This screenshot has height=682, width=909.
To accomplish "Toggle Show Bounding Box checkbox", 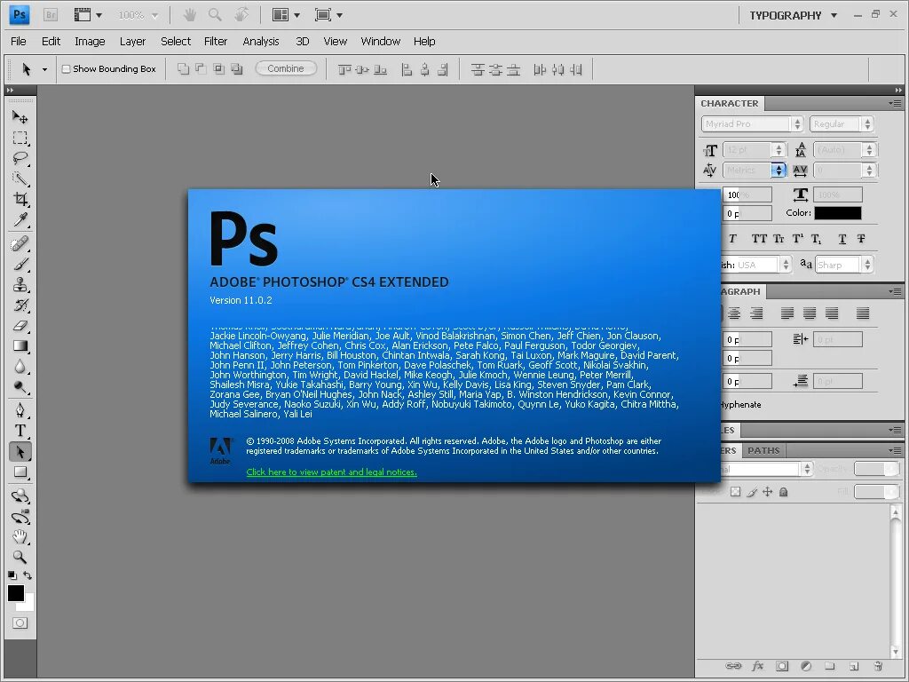I will (x=66, y=69).
